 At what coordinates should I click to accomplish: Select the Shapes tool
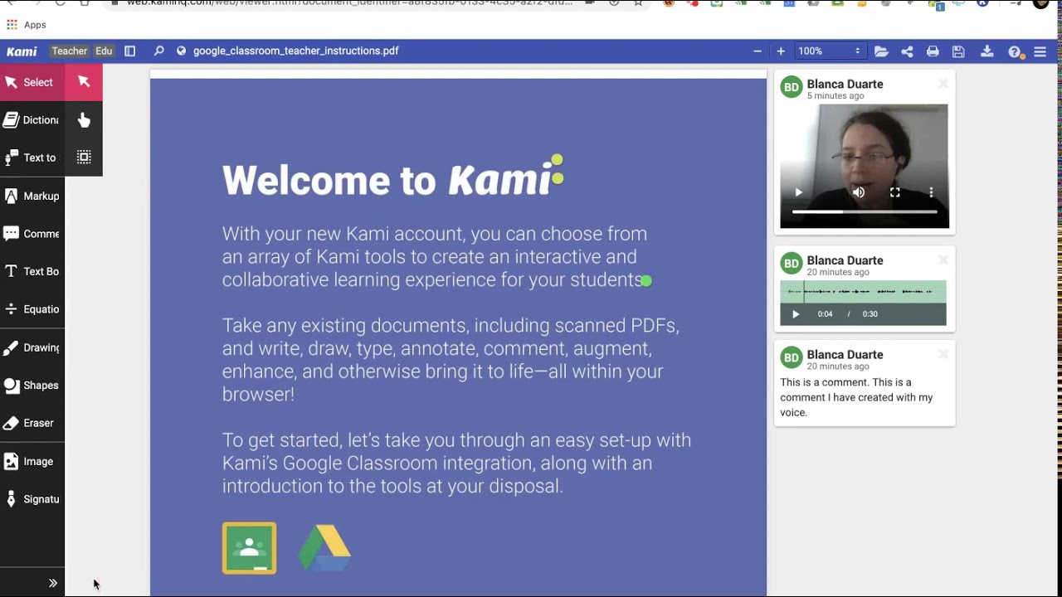tap(32, 386)
